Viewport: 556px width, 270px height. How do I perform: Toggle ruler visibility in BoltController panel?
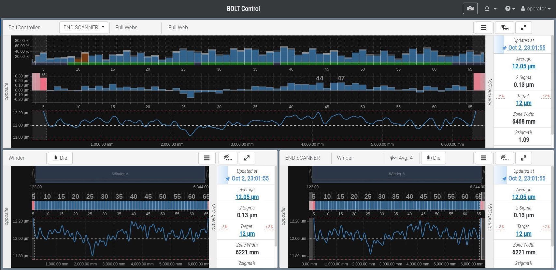[504, 28]
